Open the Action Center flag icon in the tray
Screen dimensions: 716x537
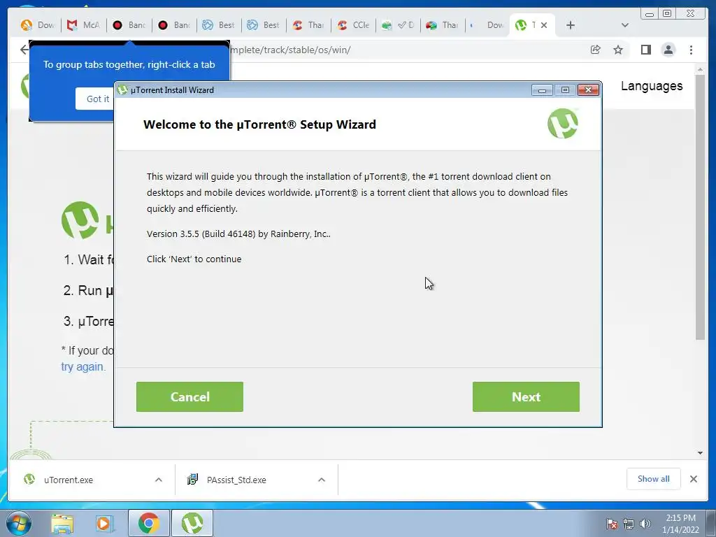click(x=611, y=524)
